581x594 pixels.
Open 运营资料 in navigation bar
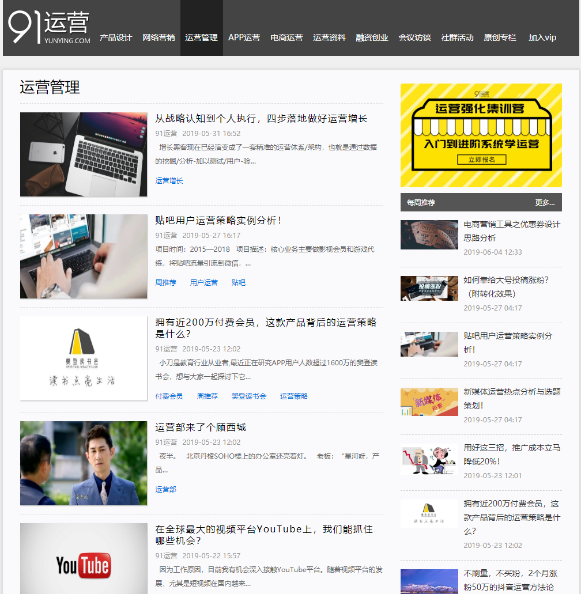tap(329, 37)
